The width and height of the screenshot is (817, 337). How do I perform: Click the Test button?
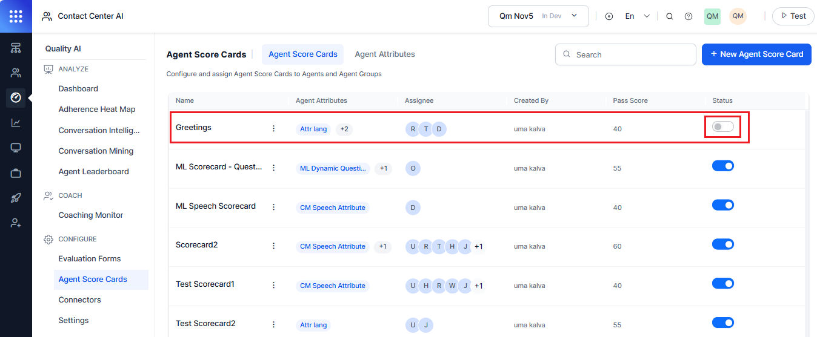point(793,16)
